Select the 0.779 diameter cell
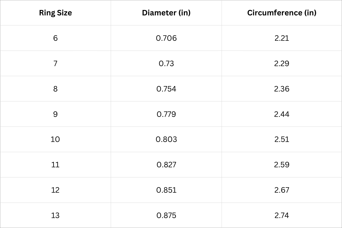This screenshot has height=228, width=342. click(x=166, y=114)
